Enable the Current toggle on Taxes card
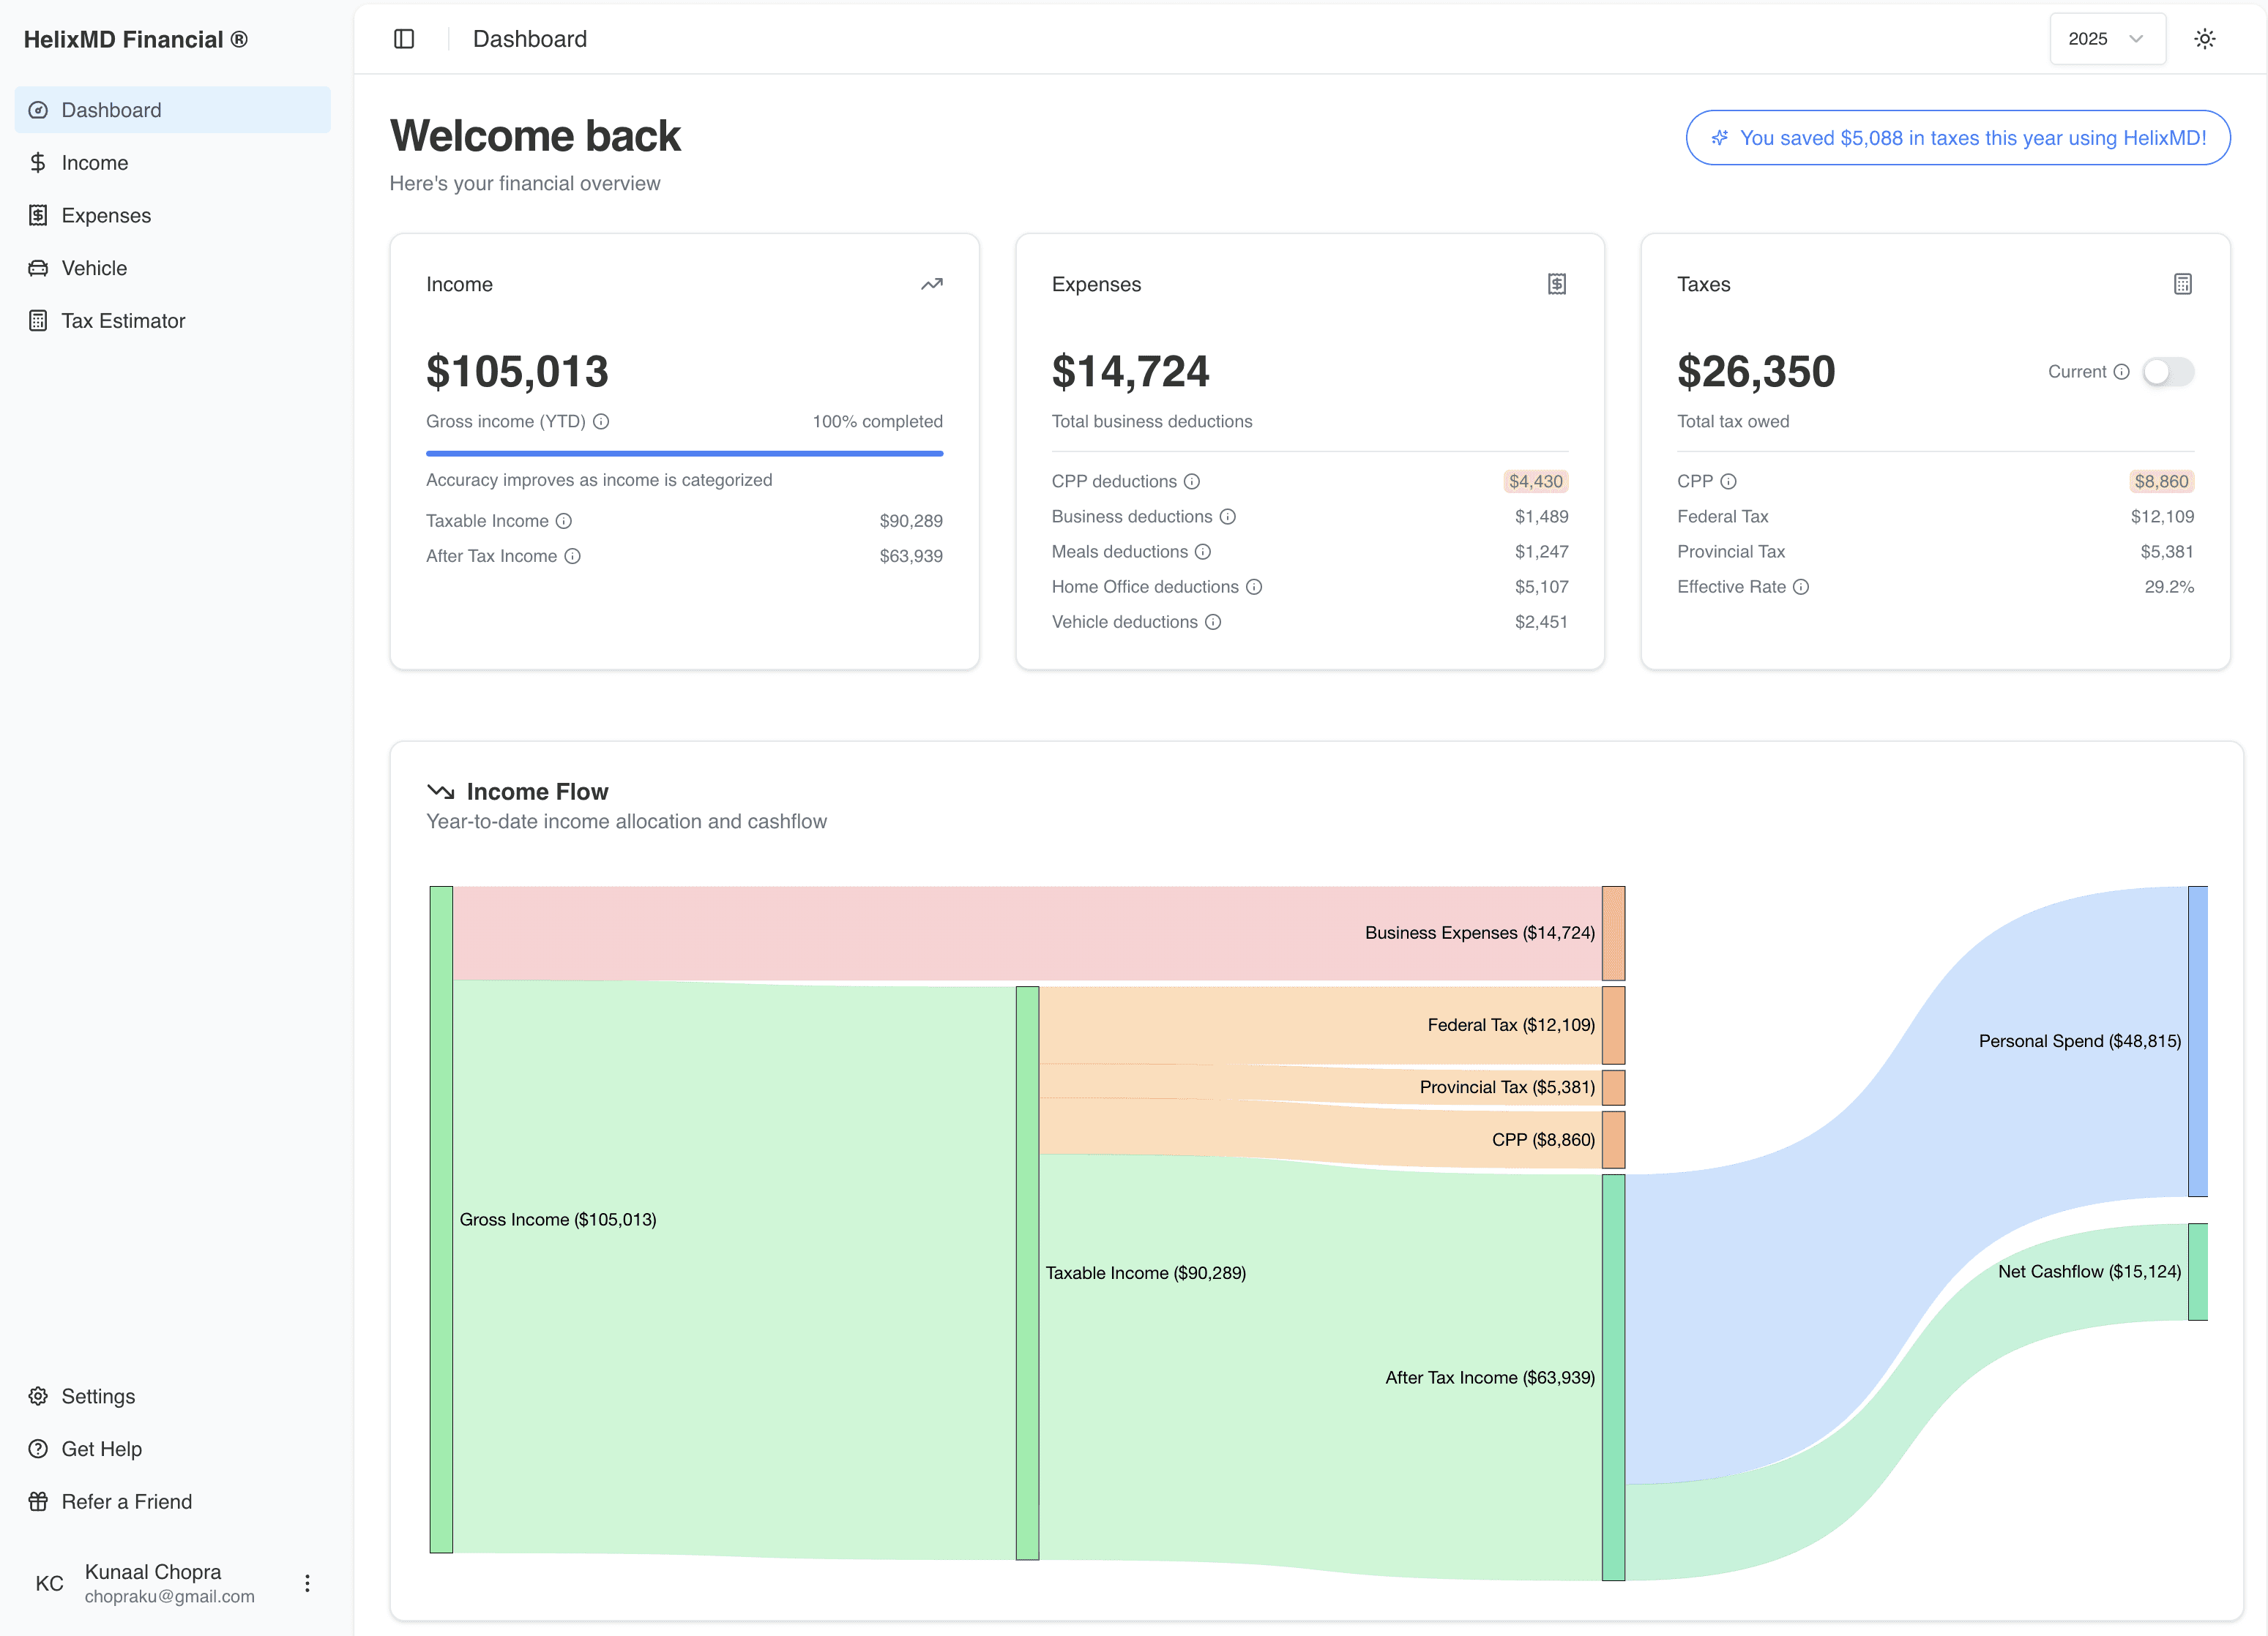The width and height of the screenshot is (2268, 1636). click(2168, 371)
